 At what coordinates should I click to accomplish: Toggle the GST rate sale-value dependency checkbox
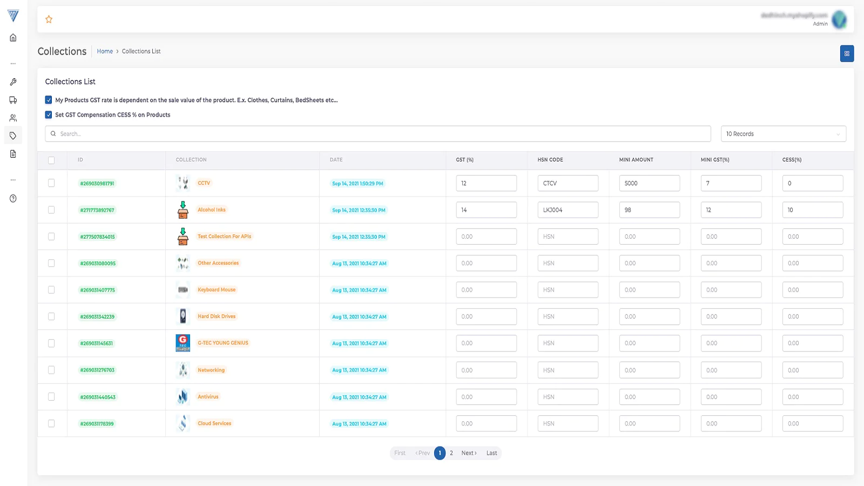49,100
